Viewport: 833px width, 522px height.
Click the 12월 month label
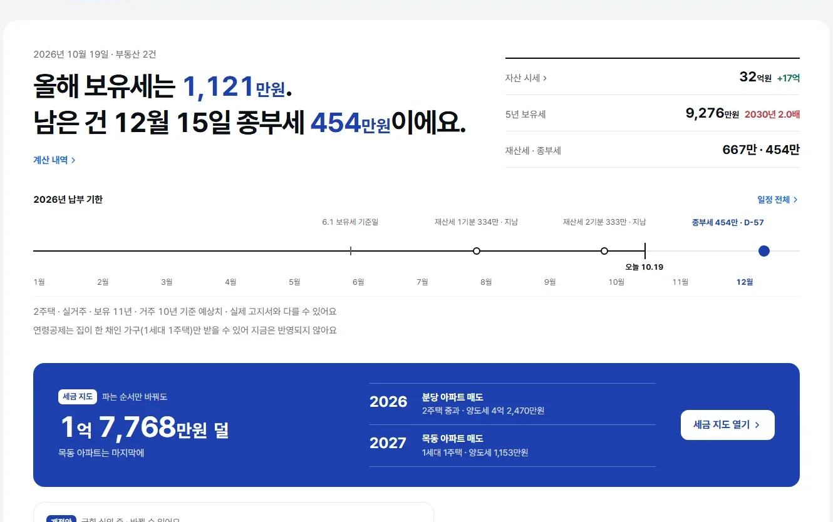745,282
